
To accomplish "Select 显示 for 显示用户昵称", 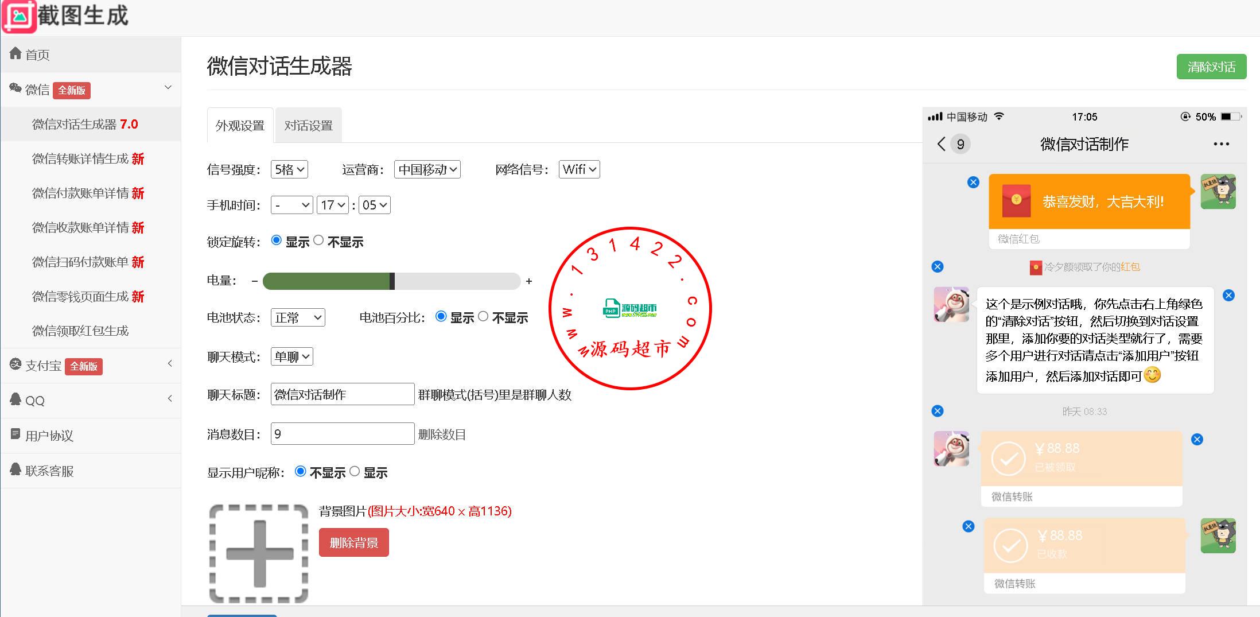I will [355, 471].
